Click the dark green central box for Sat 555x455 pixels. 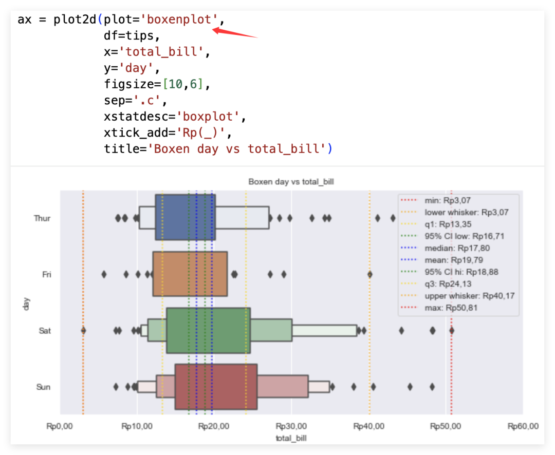(209, 330)
